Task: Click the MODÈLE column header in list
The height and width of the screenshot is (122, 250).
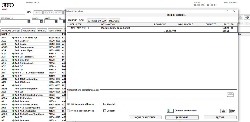Action: tap(6, 34)
